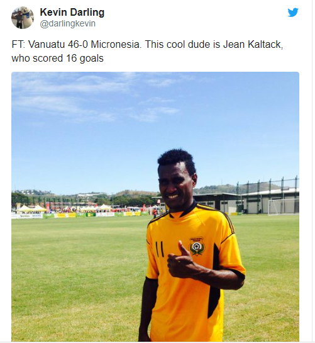The image size is (315, 343).
Task: Click the words 'who scored 16 goals'
Action: [57, 58]
